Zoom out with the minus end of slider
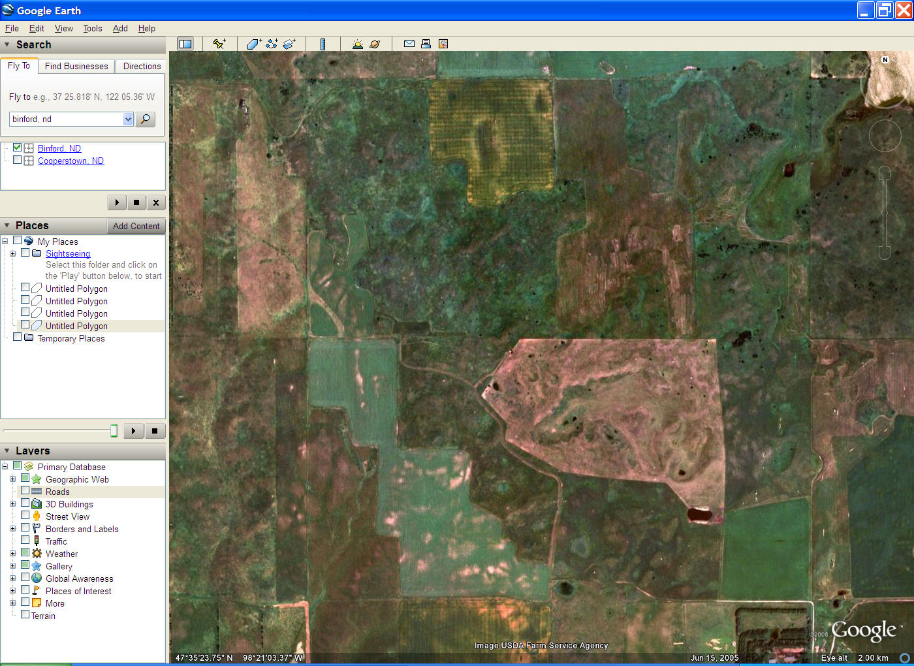Screen dimensions: 914x666 tap(885, 253)
